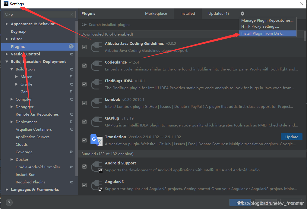Open the plugins gear settings icon
The width and height of the screenshot is (307, 209).
tap(242, 14)
